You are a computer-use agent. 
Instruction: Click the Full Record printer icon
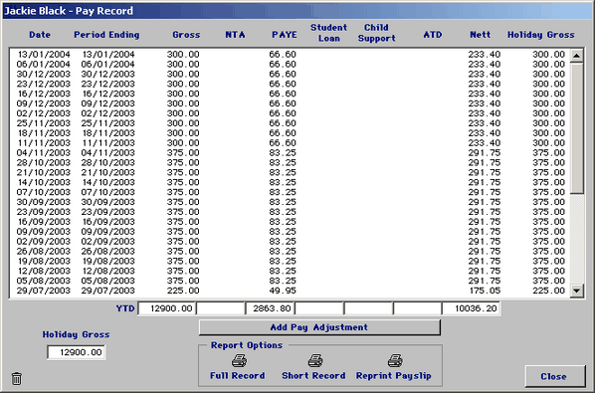(239, 360)
